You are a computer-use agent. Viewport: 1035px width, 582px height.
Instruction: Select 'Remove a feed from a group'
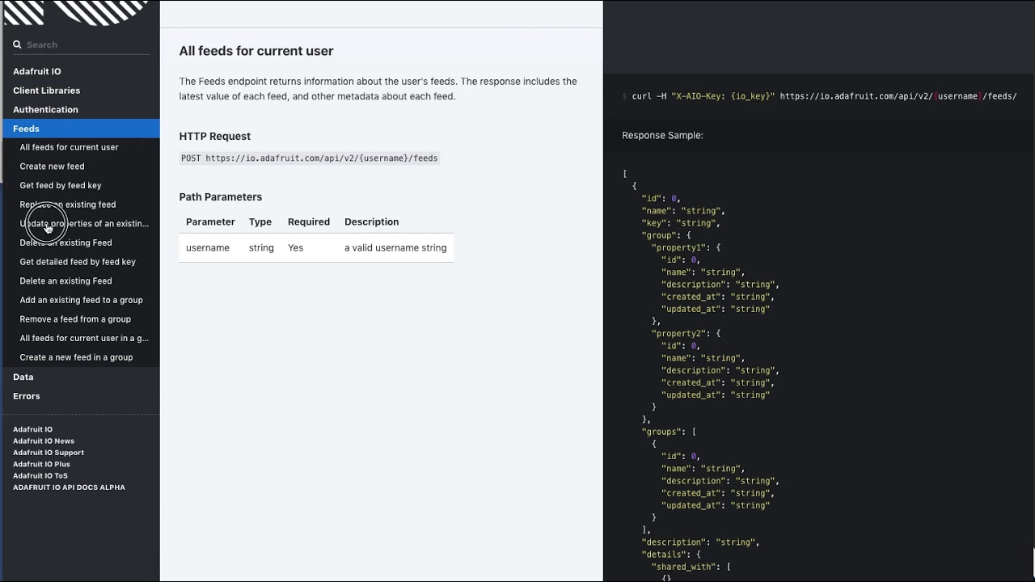pos(75,319)
